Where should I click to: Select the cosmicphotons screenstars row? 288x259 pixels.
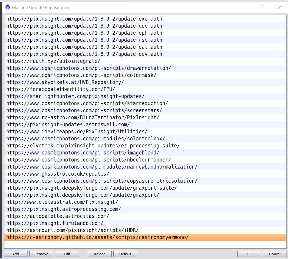tap(145, 110)
